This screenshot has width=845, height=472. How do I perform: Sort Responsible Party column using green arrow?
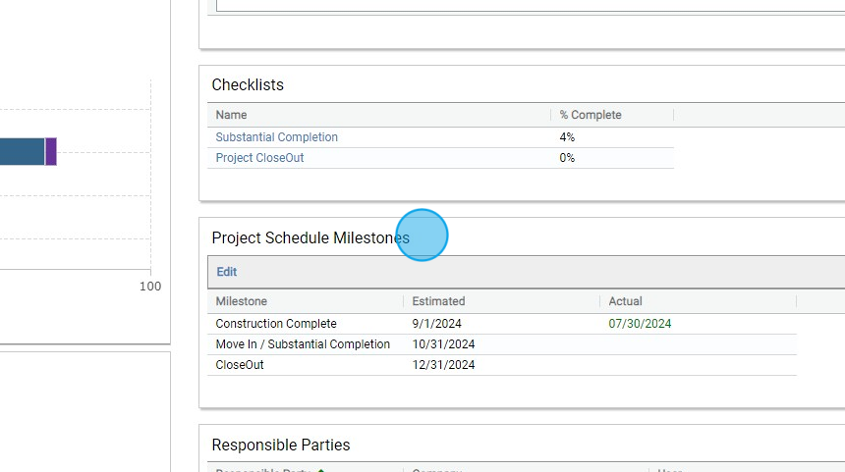321,470
